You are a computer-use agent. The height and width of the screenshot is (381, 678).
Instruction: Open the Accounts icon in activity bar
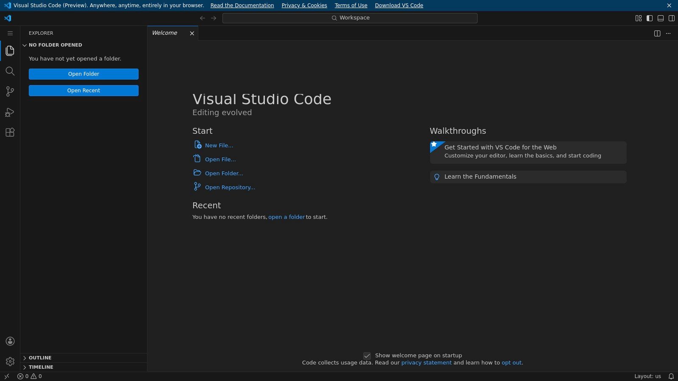click(x=10, y=341)
